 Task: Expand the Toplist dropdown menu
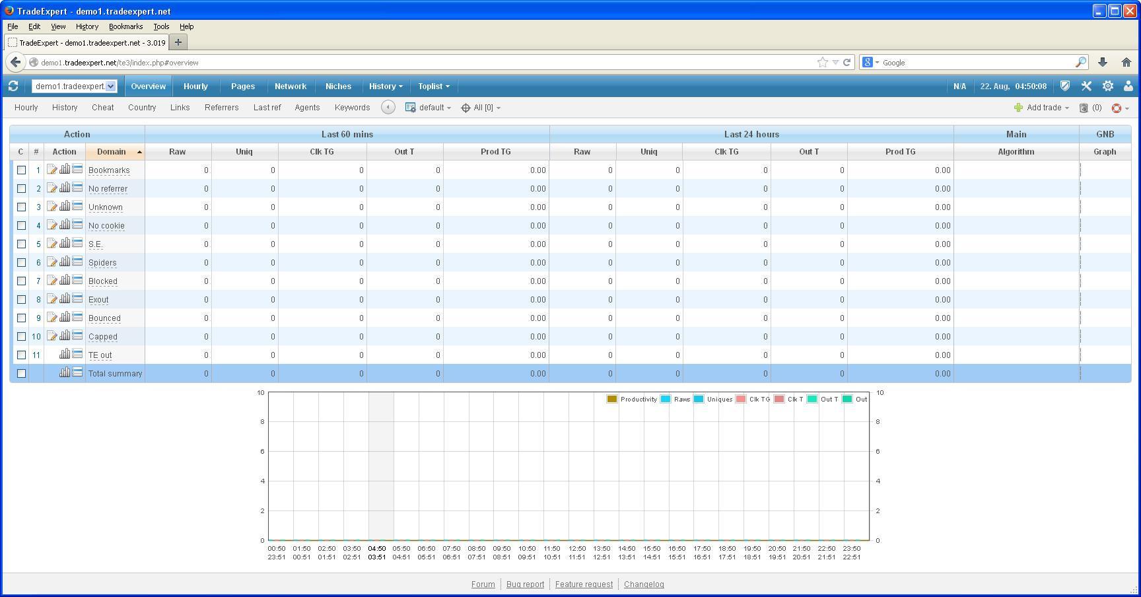point(434,87)
